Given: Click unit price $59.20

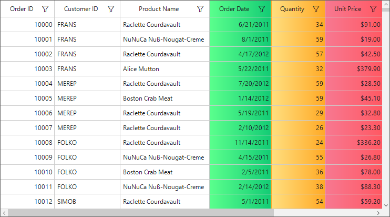Looking at the screenshot, I should [x=354, y=202].
